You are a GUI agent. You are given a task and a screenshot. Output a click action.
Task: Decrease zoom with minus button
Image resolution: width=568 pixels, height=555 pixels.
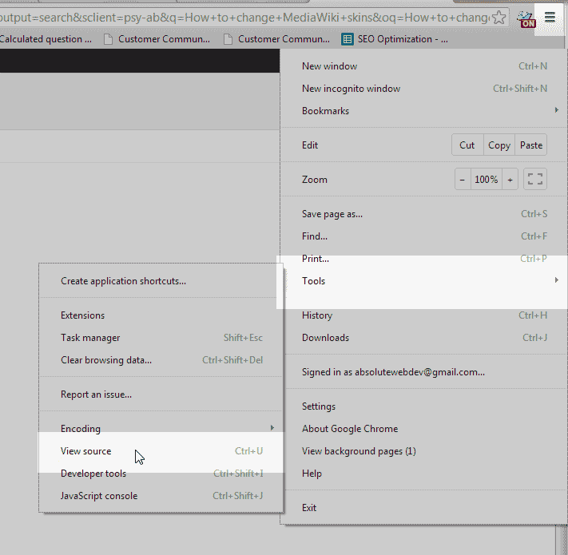click(463, 179)
